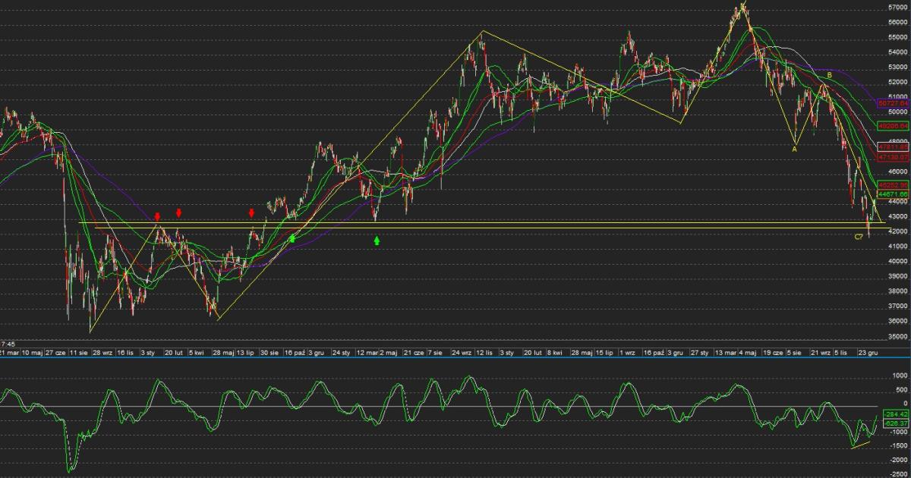Click the wave label A
Screen dimensions: 911x478
pyautogui.click(x=794, y=149)
